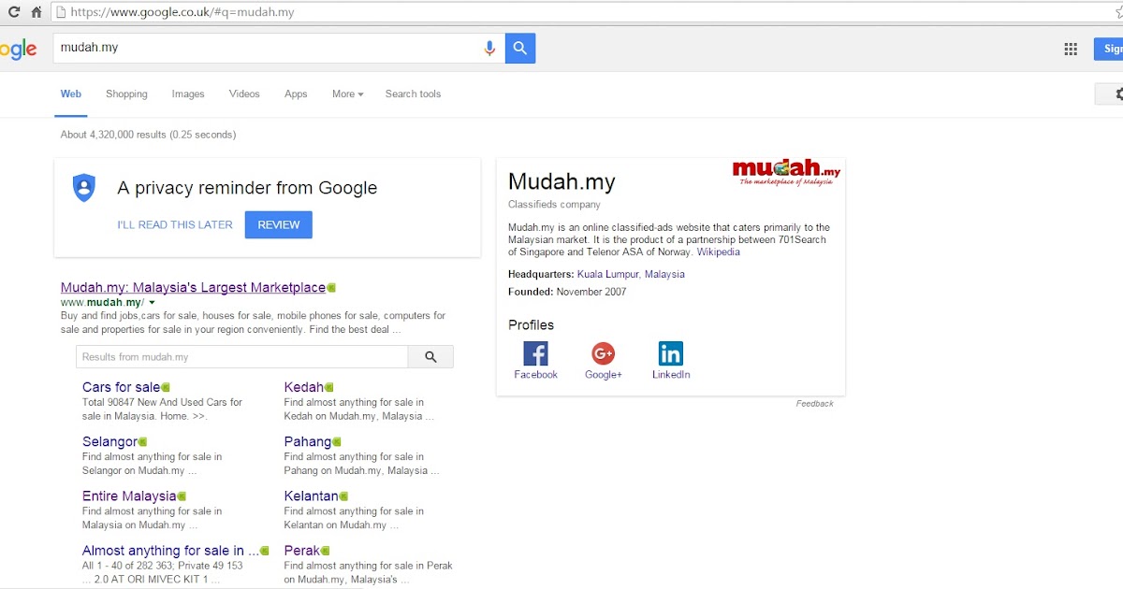
Task: Start voice search with the microphone icon
Action: [x=489, y=49]
